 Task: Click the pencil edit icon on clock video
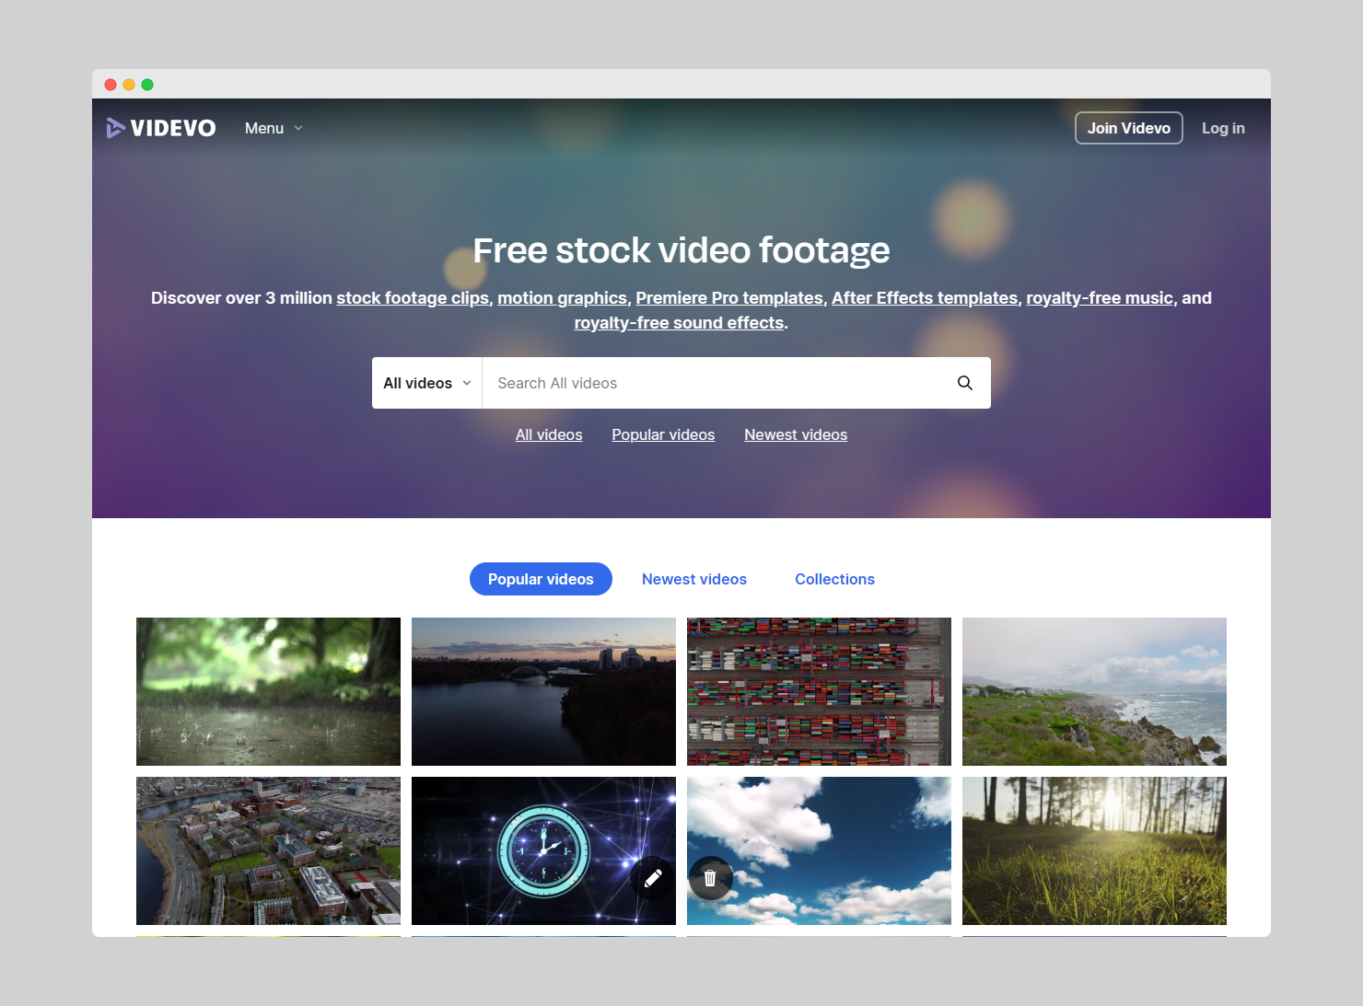[x=653, y=878]
